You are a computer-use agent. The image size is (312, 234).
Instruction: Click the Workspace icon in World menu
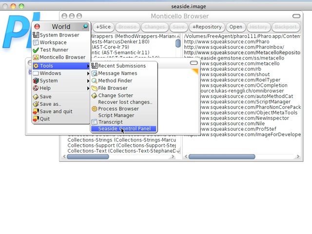36,42
